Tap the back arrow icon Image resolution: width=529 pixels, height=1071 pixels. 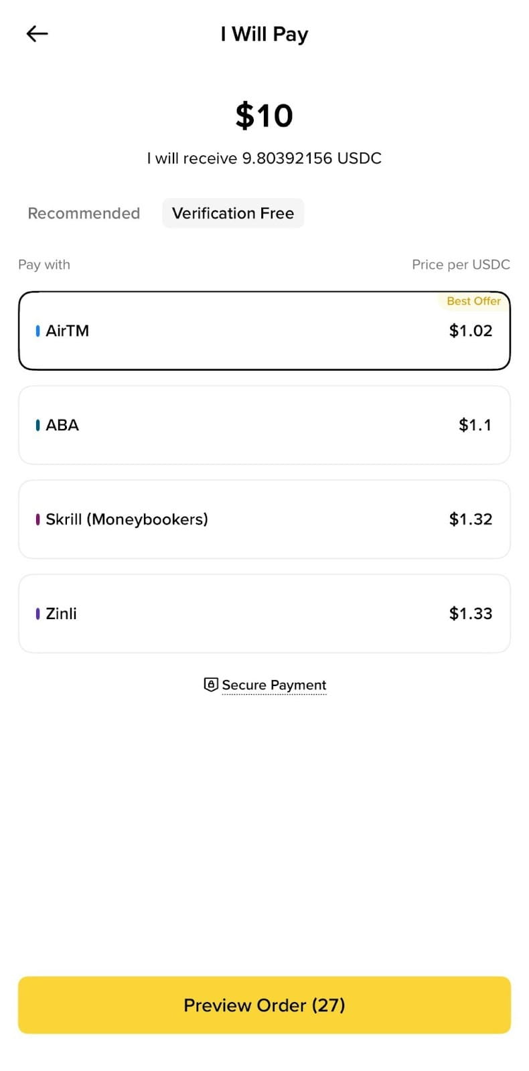pos(37,33)
